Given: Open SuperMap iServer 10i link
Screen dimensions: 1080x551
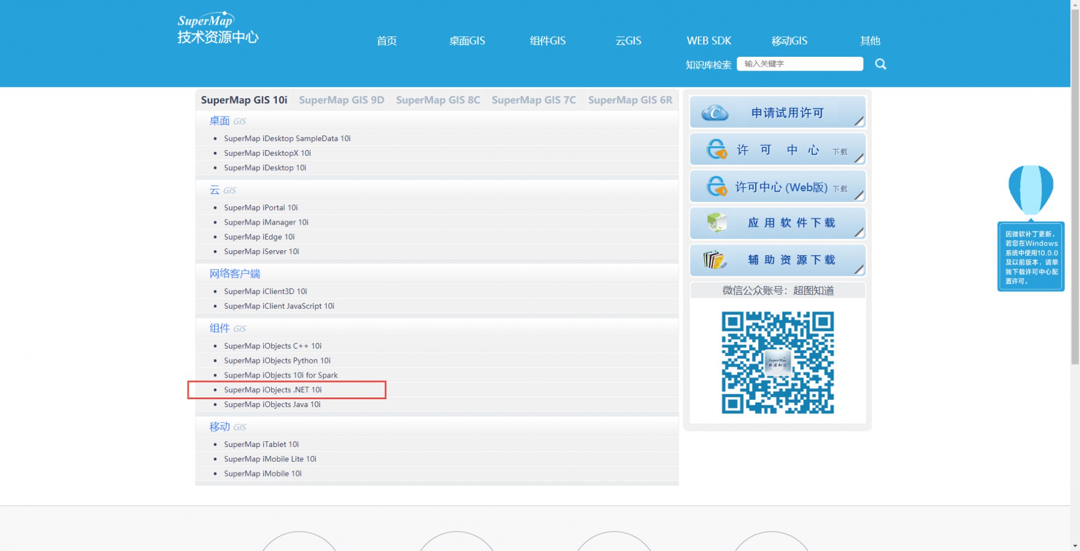Looking at the screenshot, I should 261,251.
